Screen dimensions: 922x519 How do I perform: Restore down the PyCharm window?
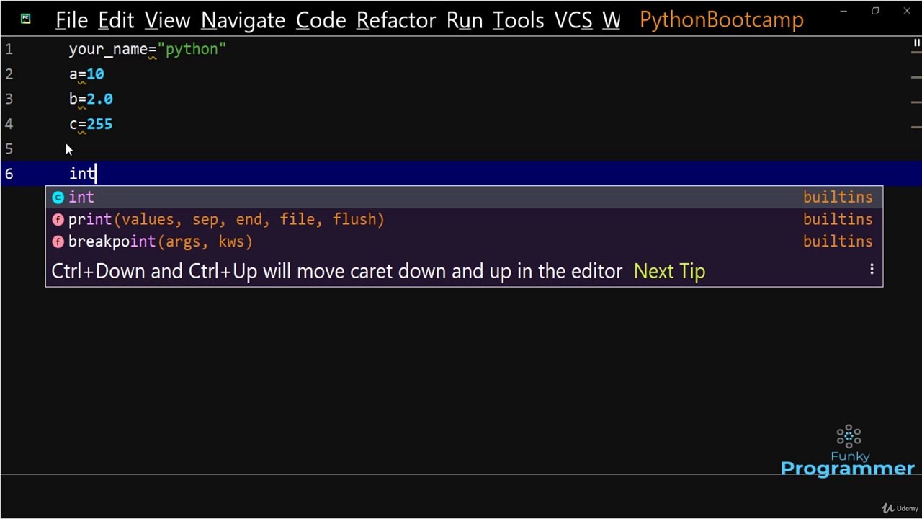pyautogui.click(x=875, y=12)
